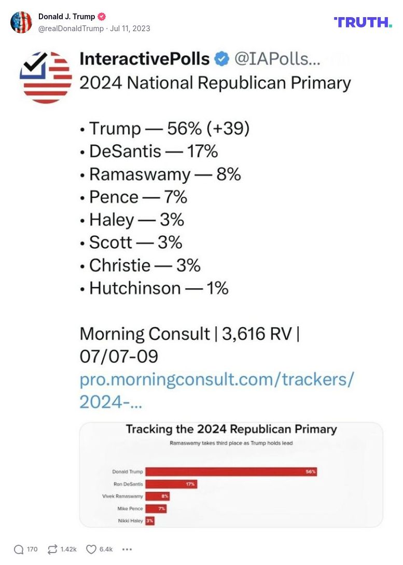This screenshot has width=403, height=565.
Task: Open Donald J. Trump's profile avatar
Action: point(21,22)
